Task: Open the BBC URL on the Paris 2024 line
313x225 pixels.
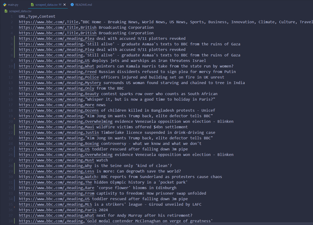Action: pos(42,210)
